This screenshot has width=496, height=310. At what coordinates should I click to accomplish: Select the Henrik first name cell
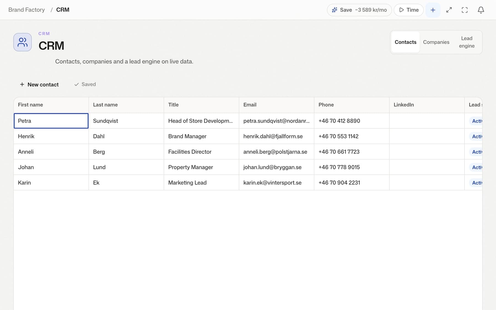tap(51, 136)
